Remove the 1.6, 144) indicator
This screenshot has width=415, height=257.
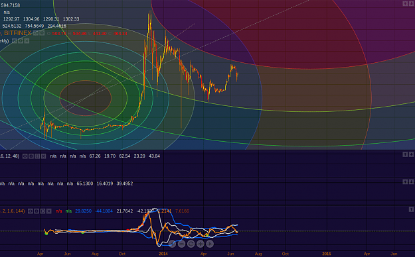tap(48, 211)
